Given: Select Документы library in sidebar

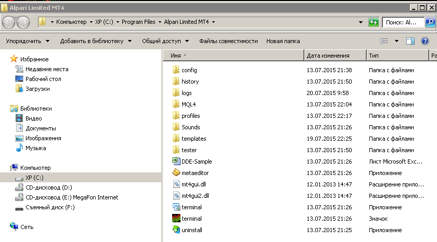Looking at the screenshot, I should 41,128.
